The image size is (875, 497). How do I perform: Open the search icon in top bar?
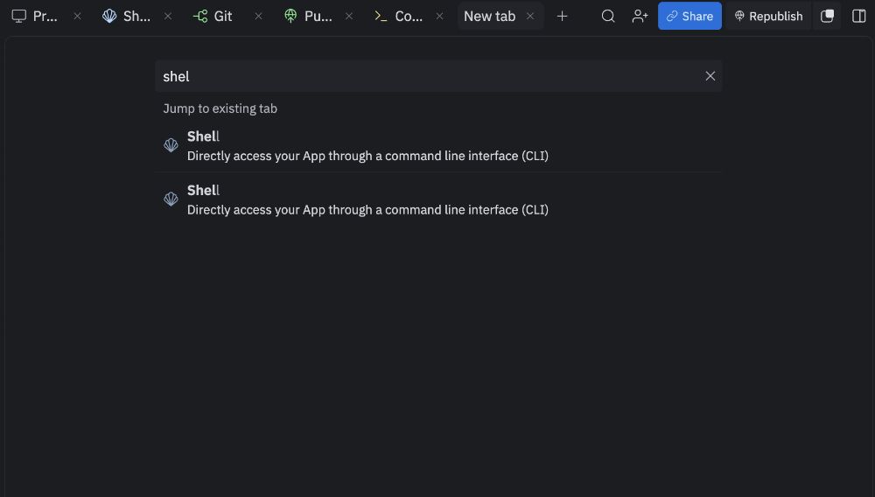coord(608,16)
